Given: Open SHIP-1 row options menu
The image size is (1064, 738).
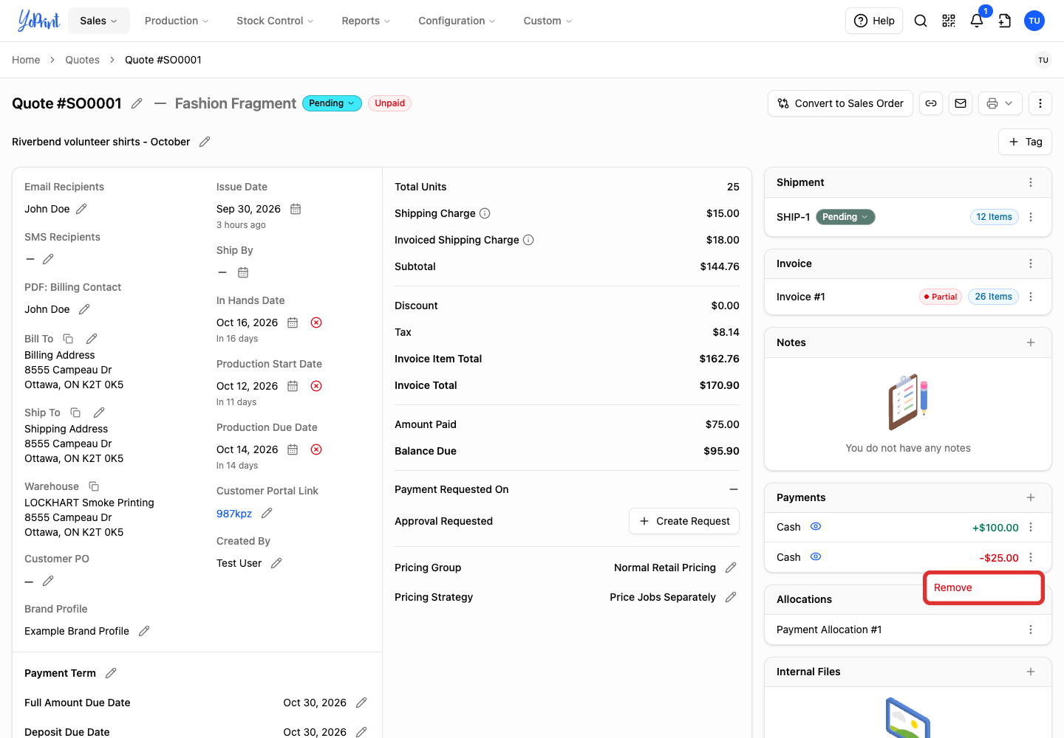Looking at the screenshot, I should 1031,217.
